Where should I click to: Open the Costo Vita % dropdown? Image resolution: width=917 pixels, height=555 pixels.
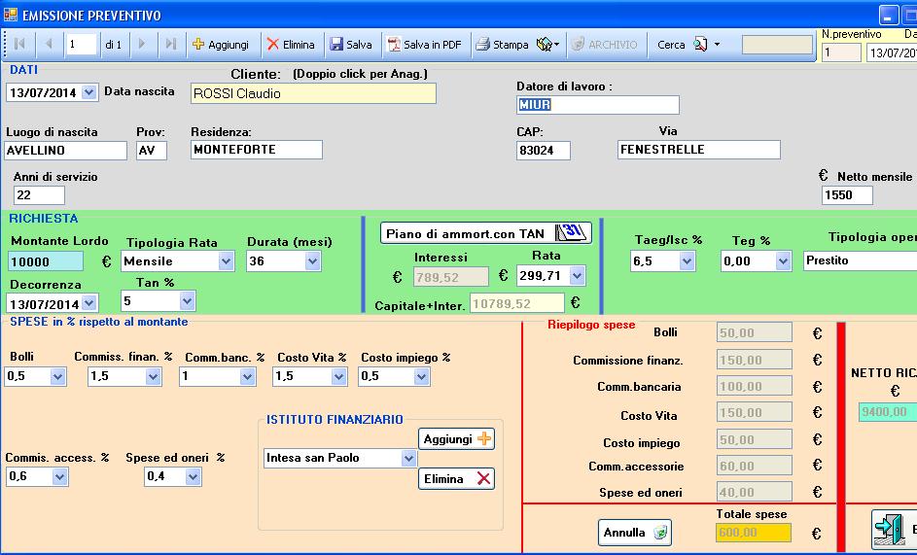(339, 376)
